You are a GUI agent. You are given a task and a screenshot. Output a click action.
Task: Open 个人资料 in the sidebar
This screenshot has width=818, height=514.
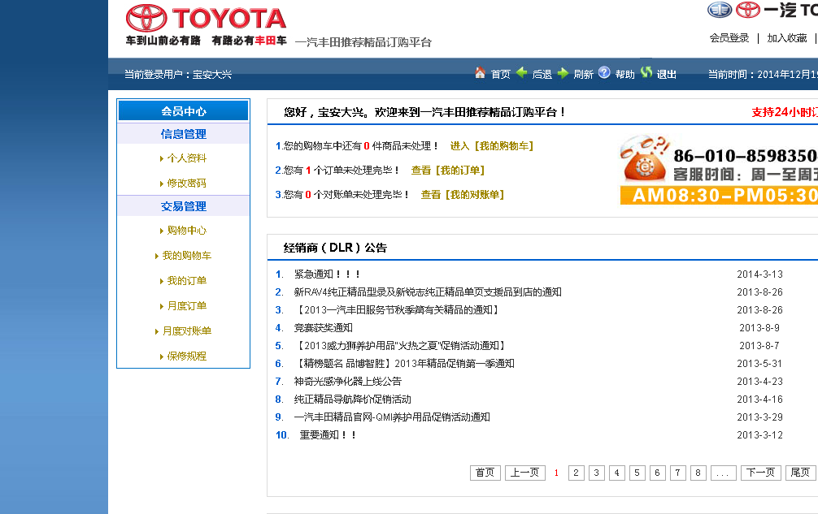click(x=187, y=158)
